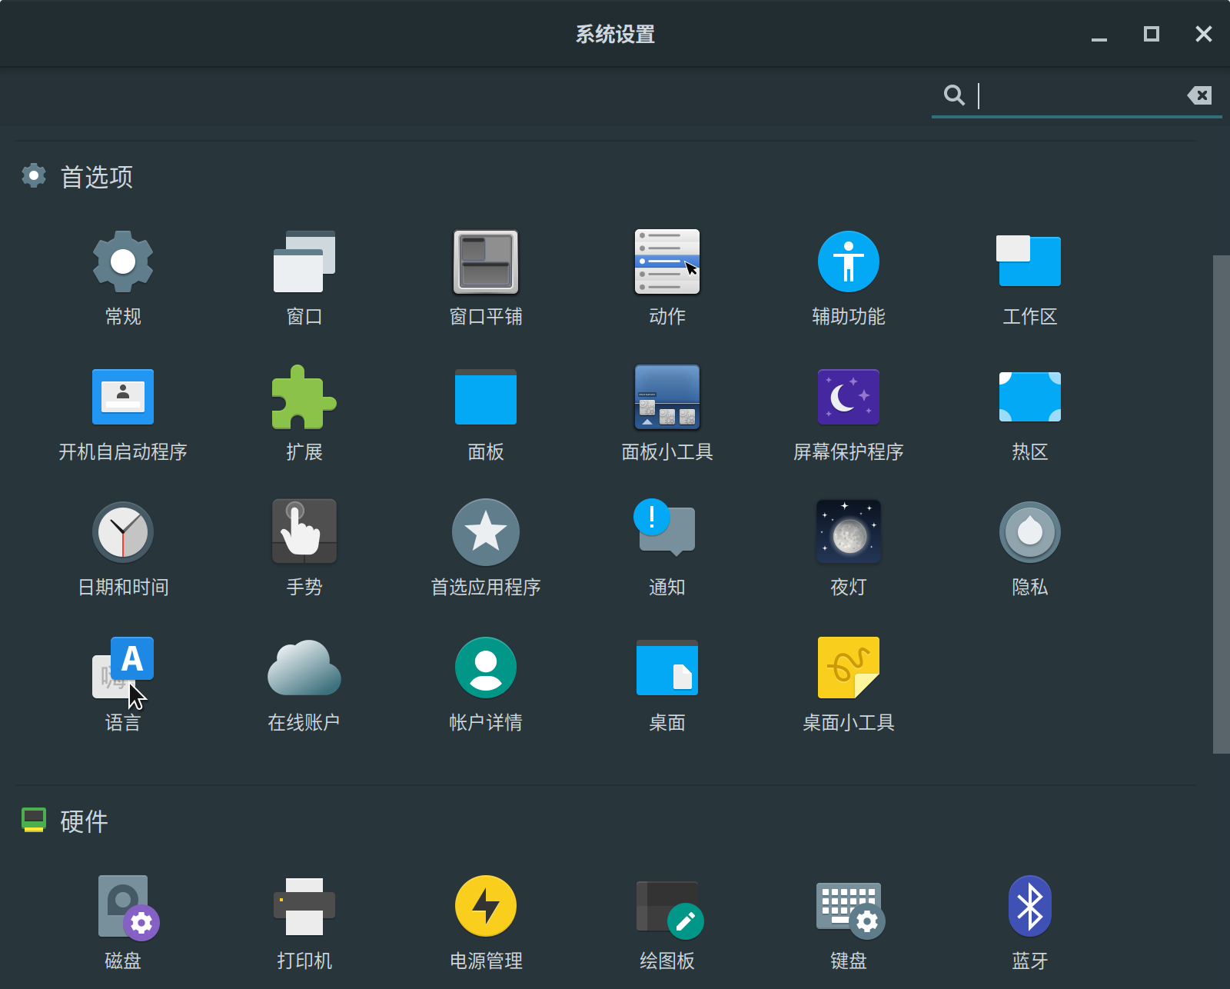Screen dimensions: 1230x989
Task: Open 桌面小工具 desklets sticky note icon
Action: [848, 668]
